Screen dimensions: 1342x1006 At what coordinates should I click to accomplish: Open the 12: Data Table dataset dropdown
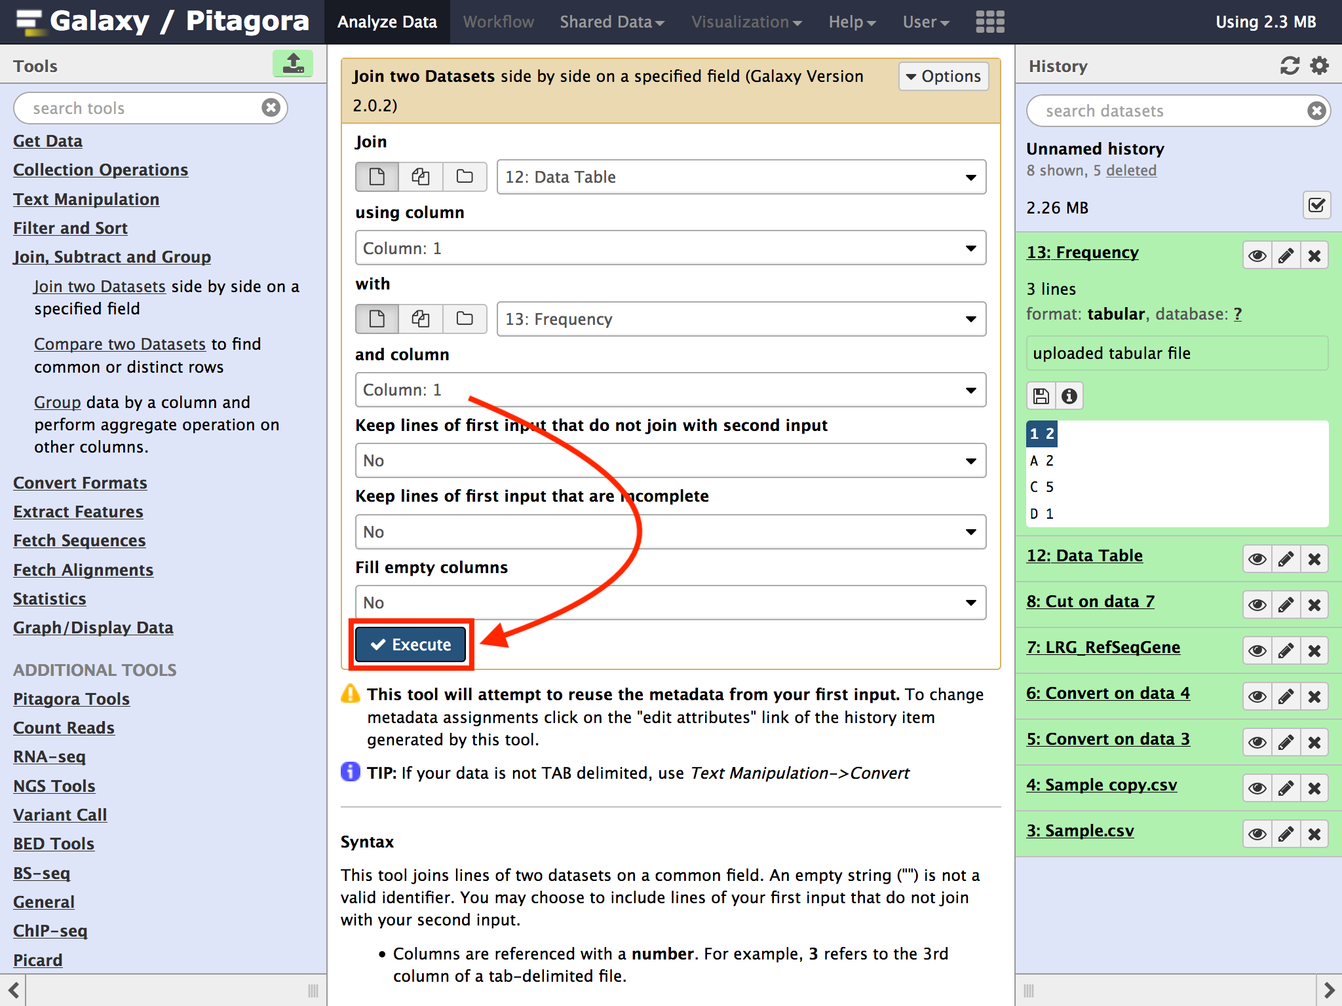pos(740,177)
